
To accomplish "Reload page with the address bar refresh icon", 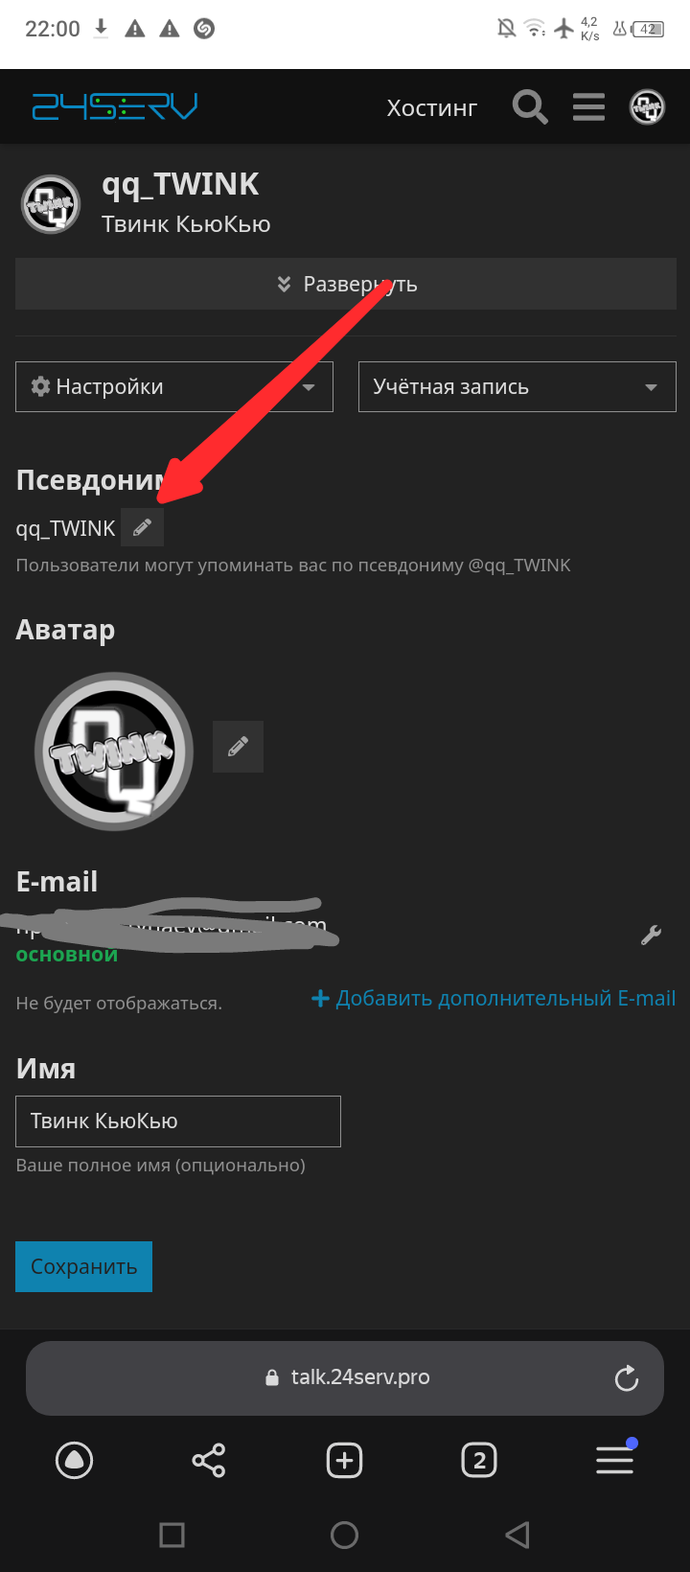I will [627, 1378].
